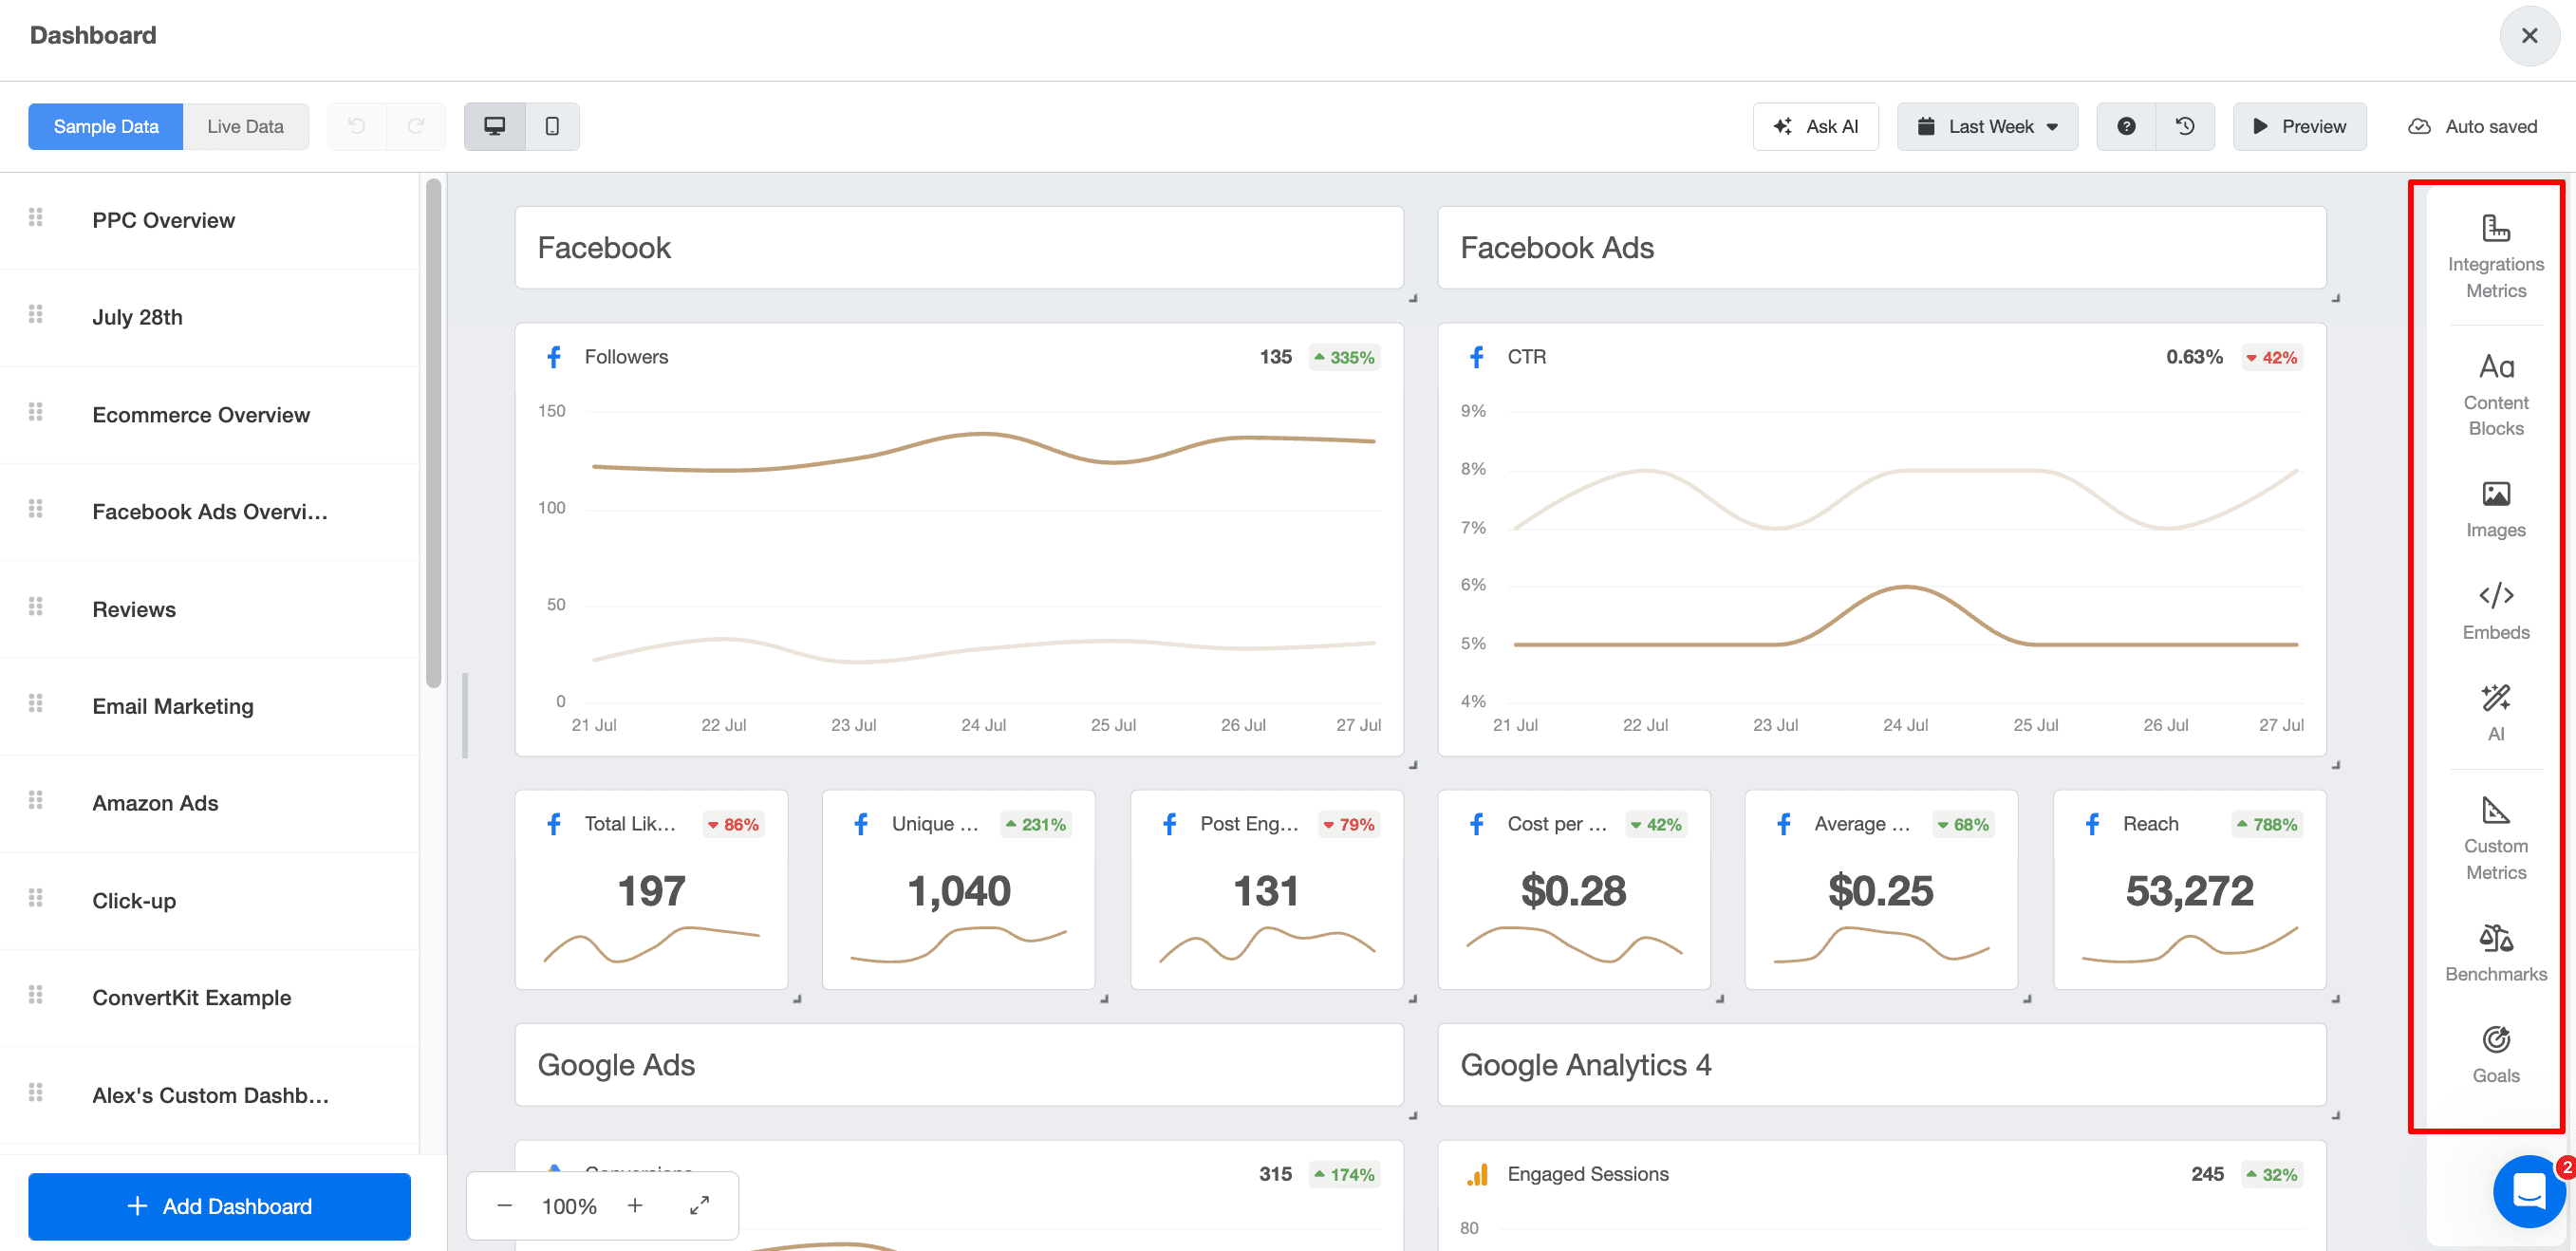The image size is (2576, 1251).
Task: Click the Preview button
Action: [x=2299, y=126]
